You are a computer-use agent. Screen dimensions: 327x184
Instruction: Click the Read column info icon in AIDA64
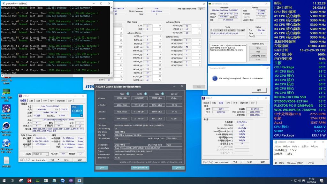tap(128, 94)
